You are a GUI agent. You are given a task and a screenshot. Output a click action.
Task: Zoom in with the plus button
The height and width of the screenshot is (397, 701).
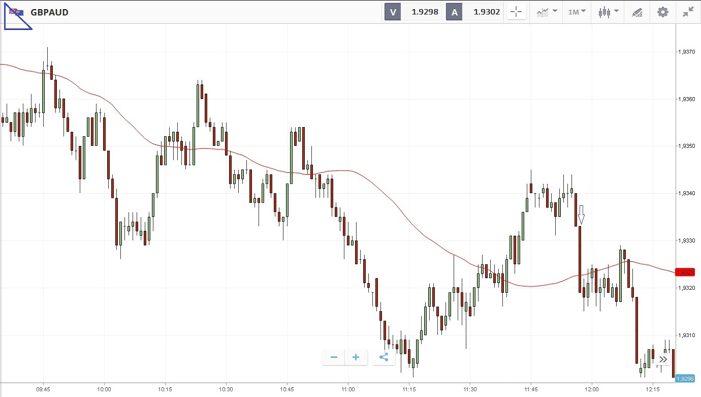click(356, 357)
